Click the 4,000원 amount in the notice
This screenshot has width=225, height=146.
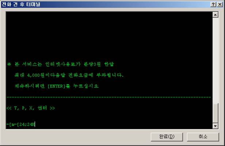click(36, 75)
